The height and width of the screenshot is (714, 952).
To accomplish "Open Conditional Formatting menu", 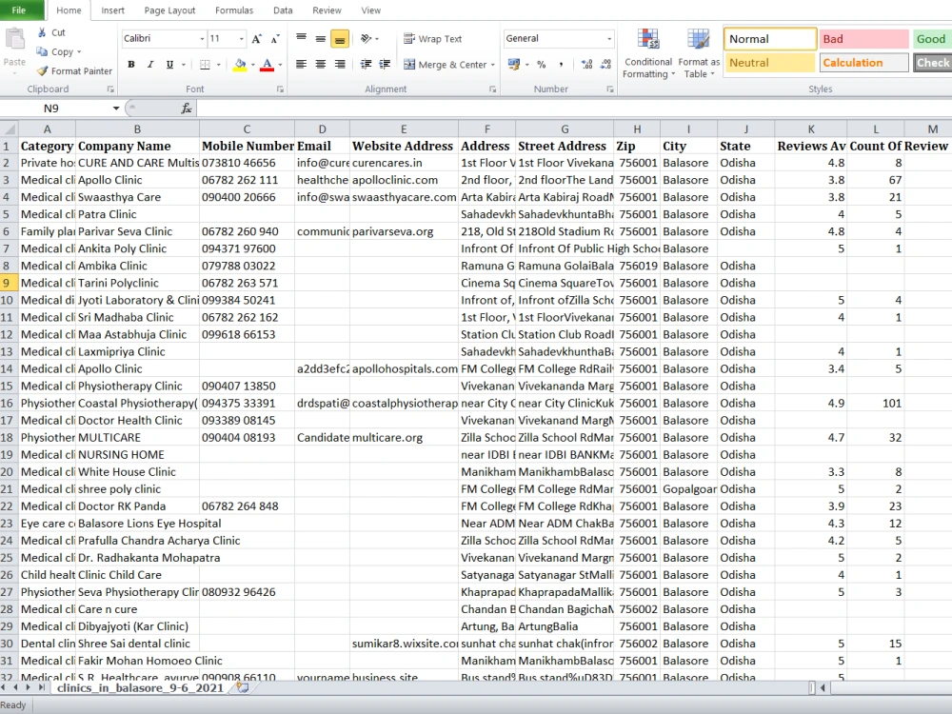I will point(647,53).
